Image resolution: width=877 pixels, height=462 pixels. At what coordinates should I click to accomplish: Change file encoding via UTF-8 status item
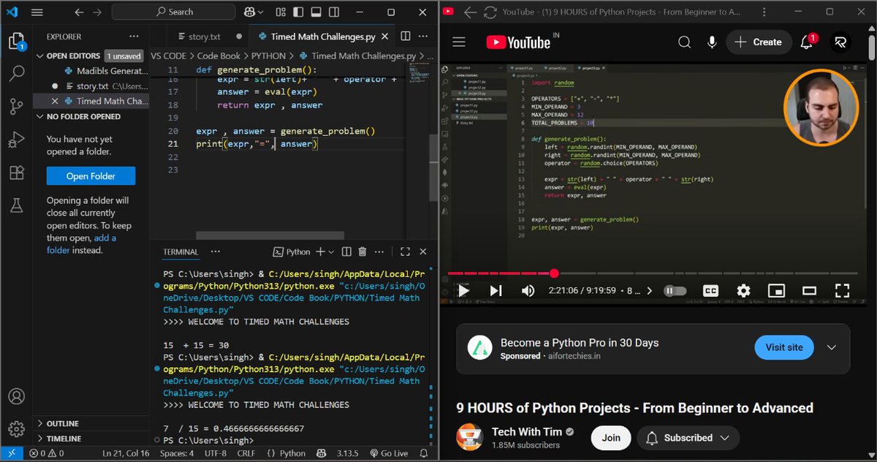[x=216, y=454]
